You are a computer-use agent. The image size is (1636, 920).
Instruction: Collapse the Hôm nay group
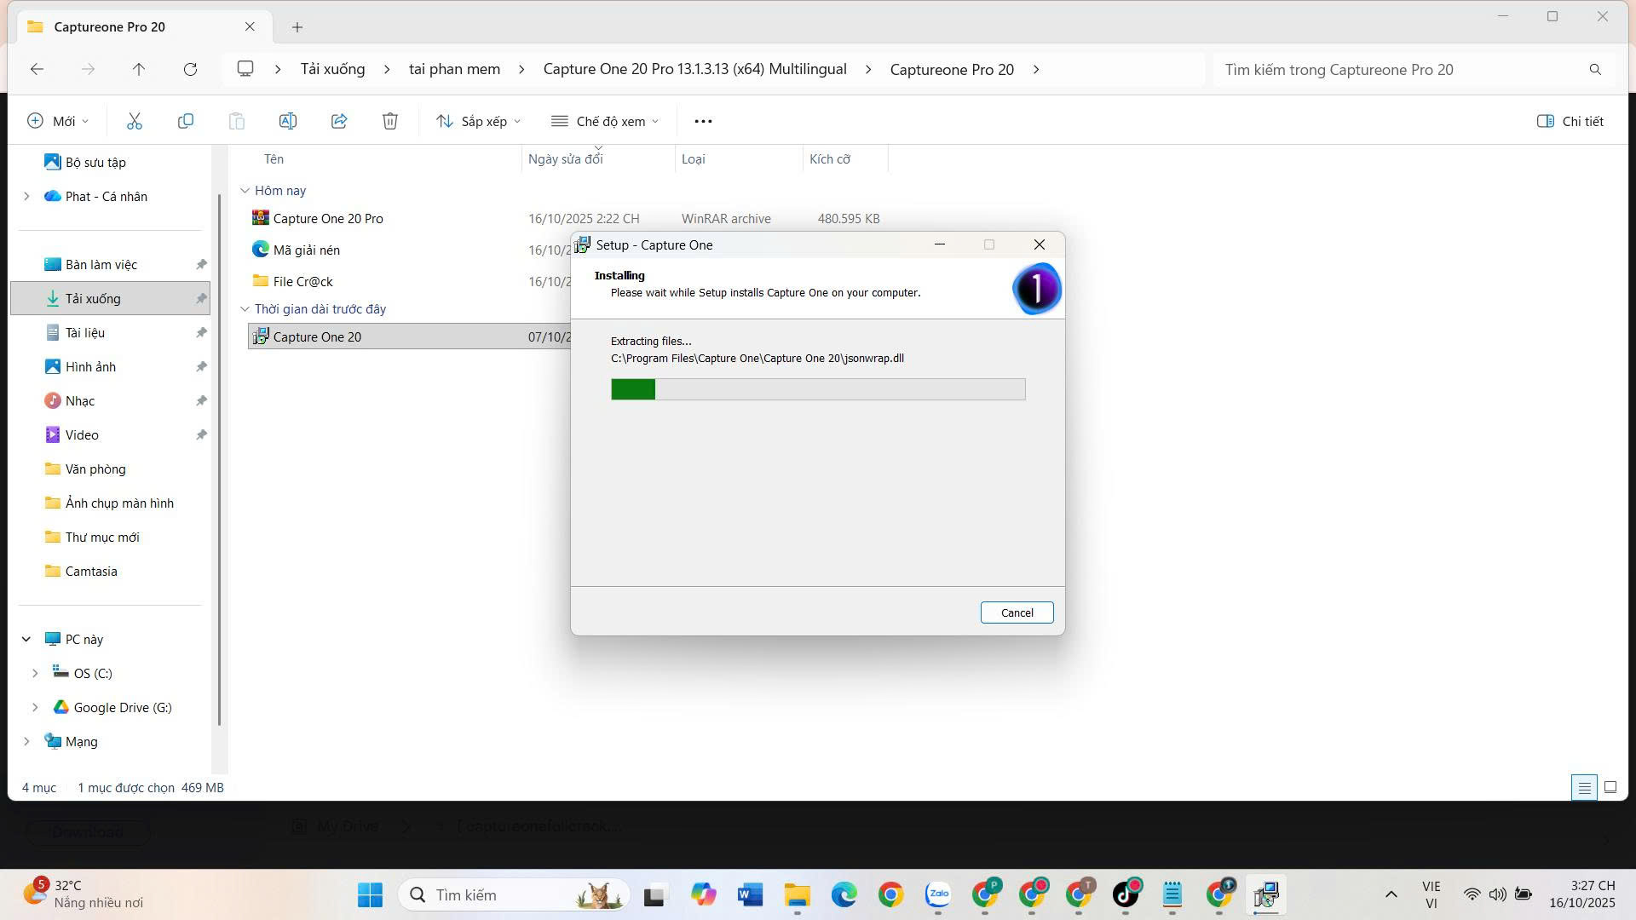click(x=245, y=191)
